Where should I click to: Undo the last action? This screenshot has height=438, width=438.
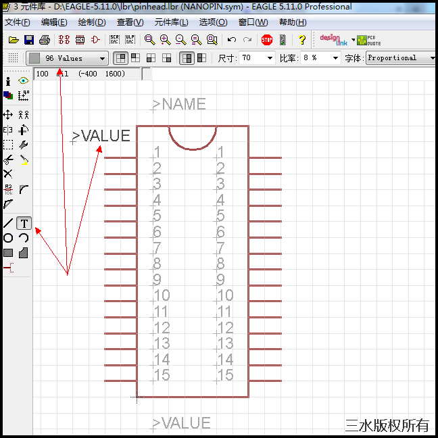pyautogui.click(x=232, y=40)
